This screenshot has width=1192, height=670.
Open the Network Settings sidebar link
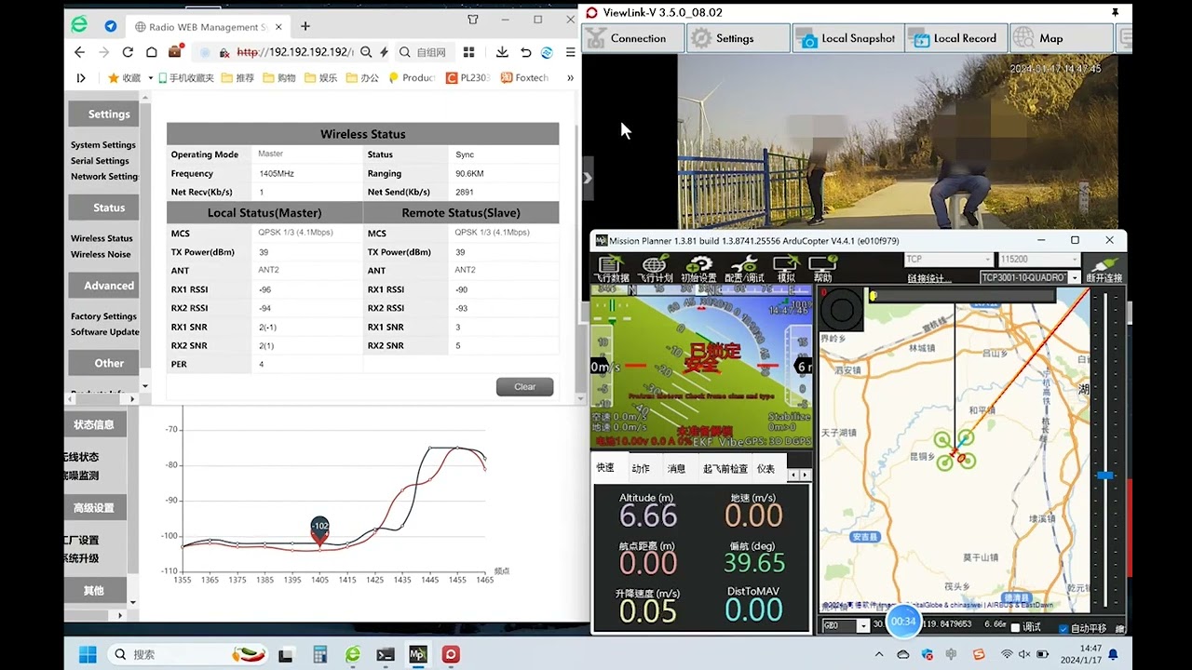tap(104, 177)
